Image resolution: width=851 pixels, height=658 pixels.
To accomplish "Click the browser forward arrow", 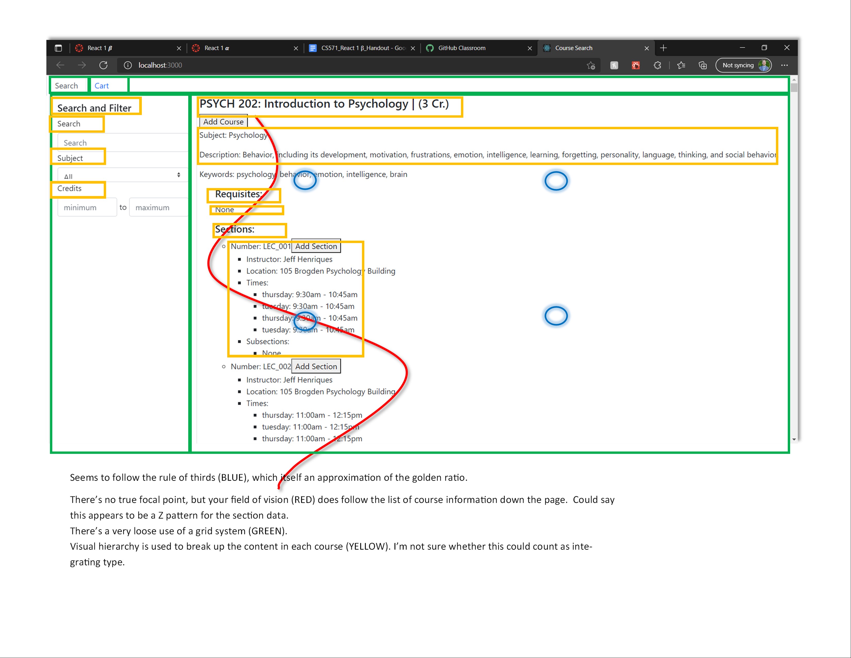I will [x=82, y=65].
